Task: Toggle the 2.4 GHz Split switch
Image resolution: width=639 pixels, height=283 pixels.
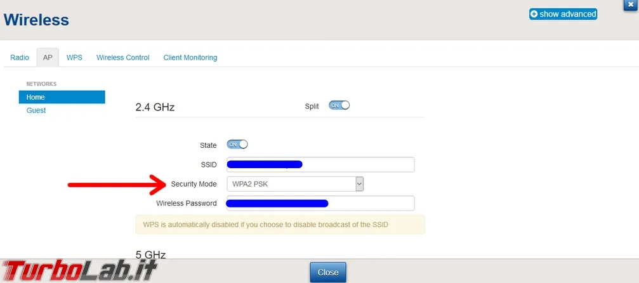Action: pos(339,105)
